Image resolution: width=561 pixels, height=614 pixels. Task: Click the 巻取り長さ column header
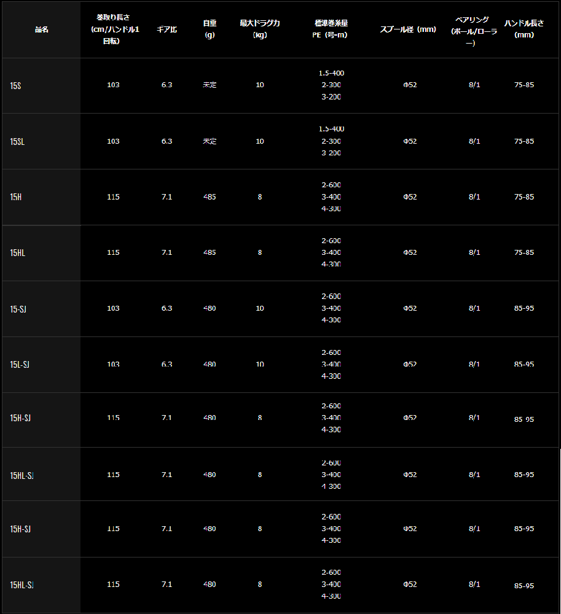(114, 29)
